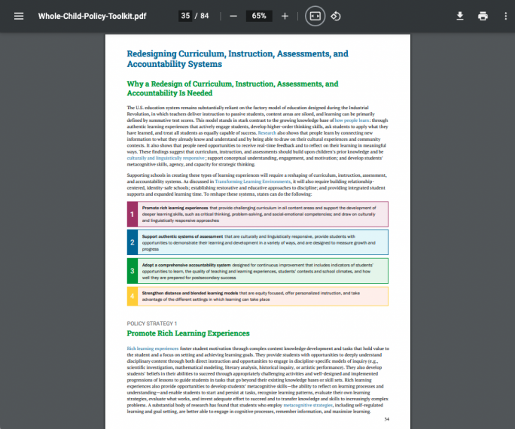The width and height of the screenshot is (515, 429).
Task: Download the Whole-Child-Policy-Toolkit PDF
Action: point(460,16)
